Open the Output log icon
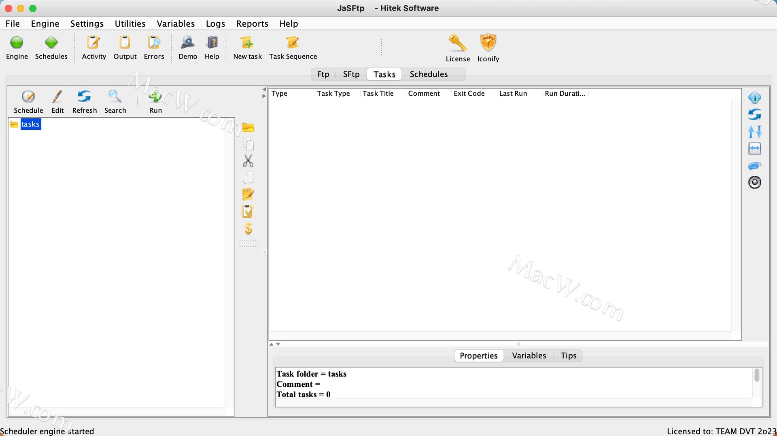 (125, 42)
